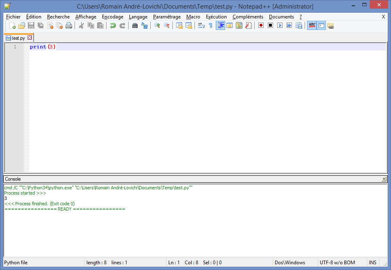
Task: Open the Macro menu
Action: click(193, 17)
